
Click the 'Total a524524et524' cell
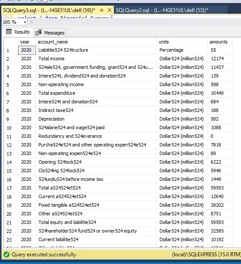96,188
